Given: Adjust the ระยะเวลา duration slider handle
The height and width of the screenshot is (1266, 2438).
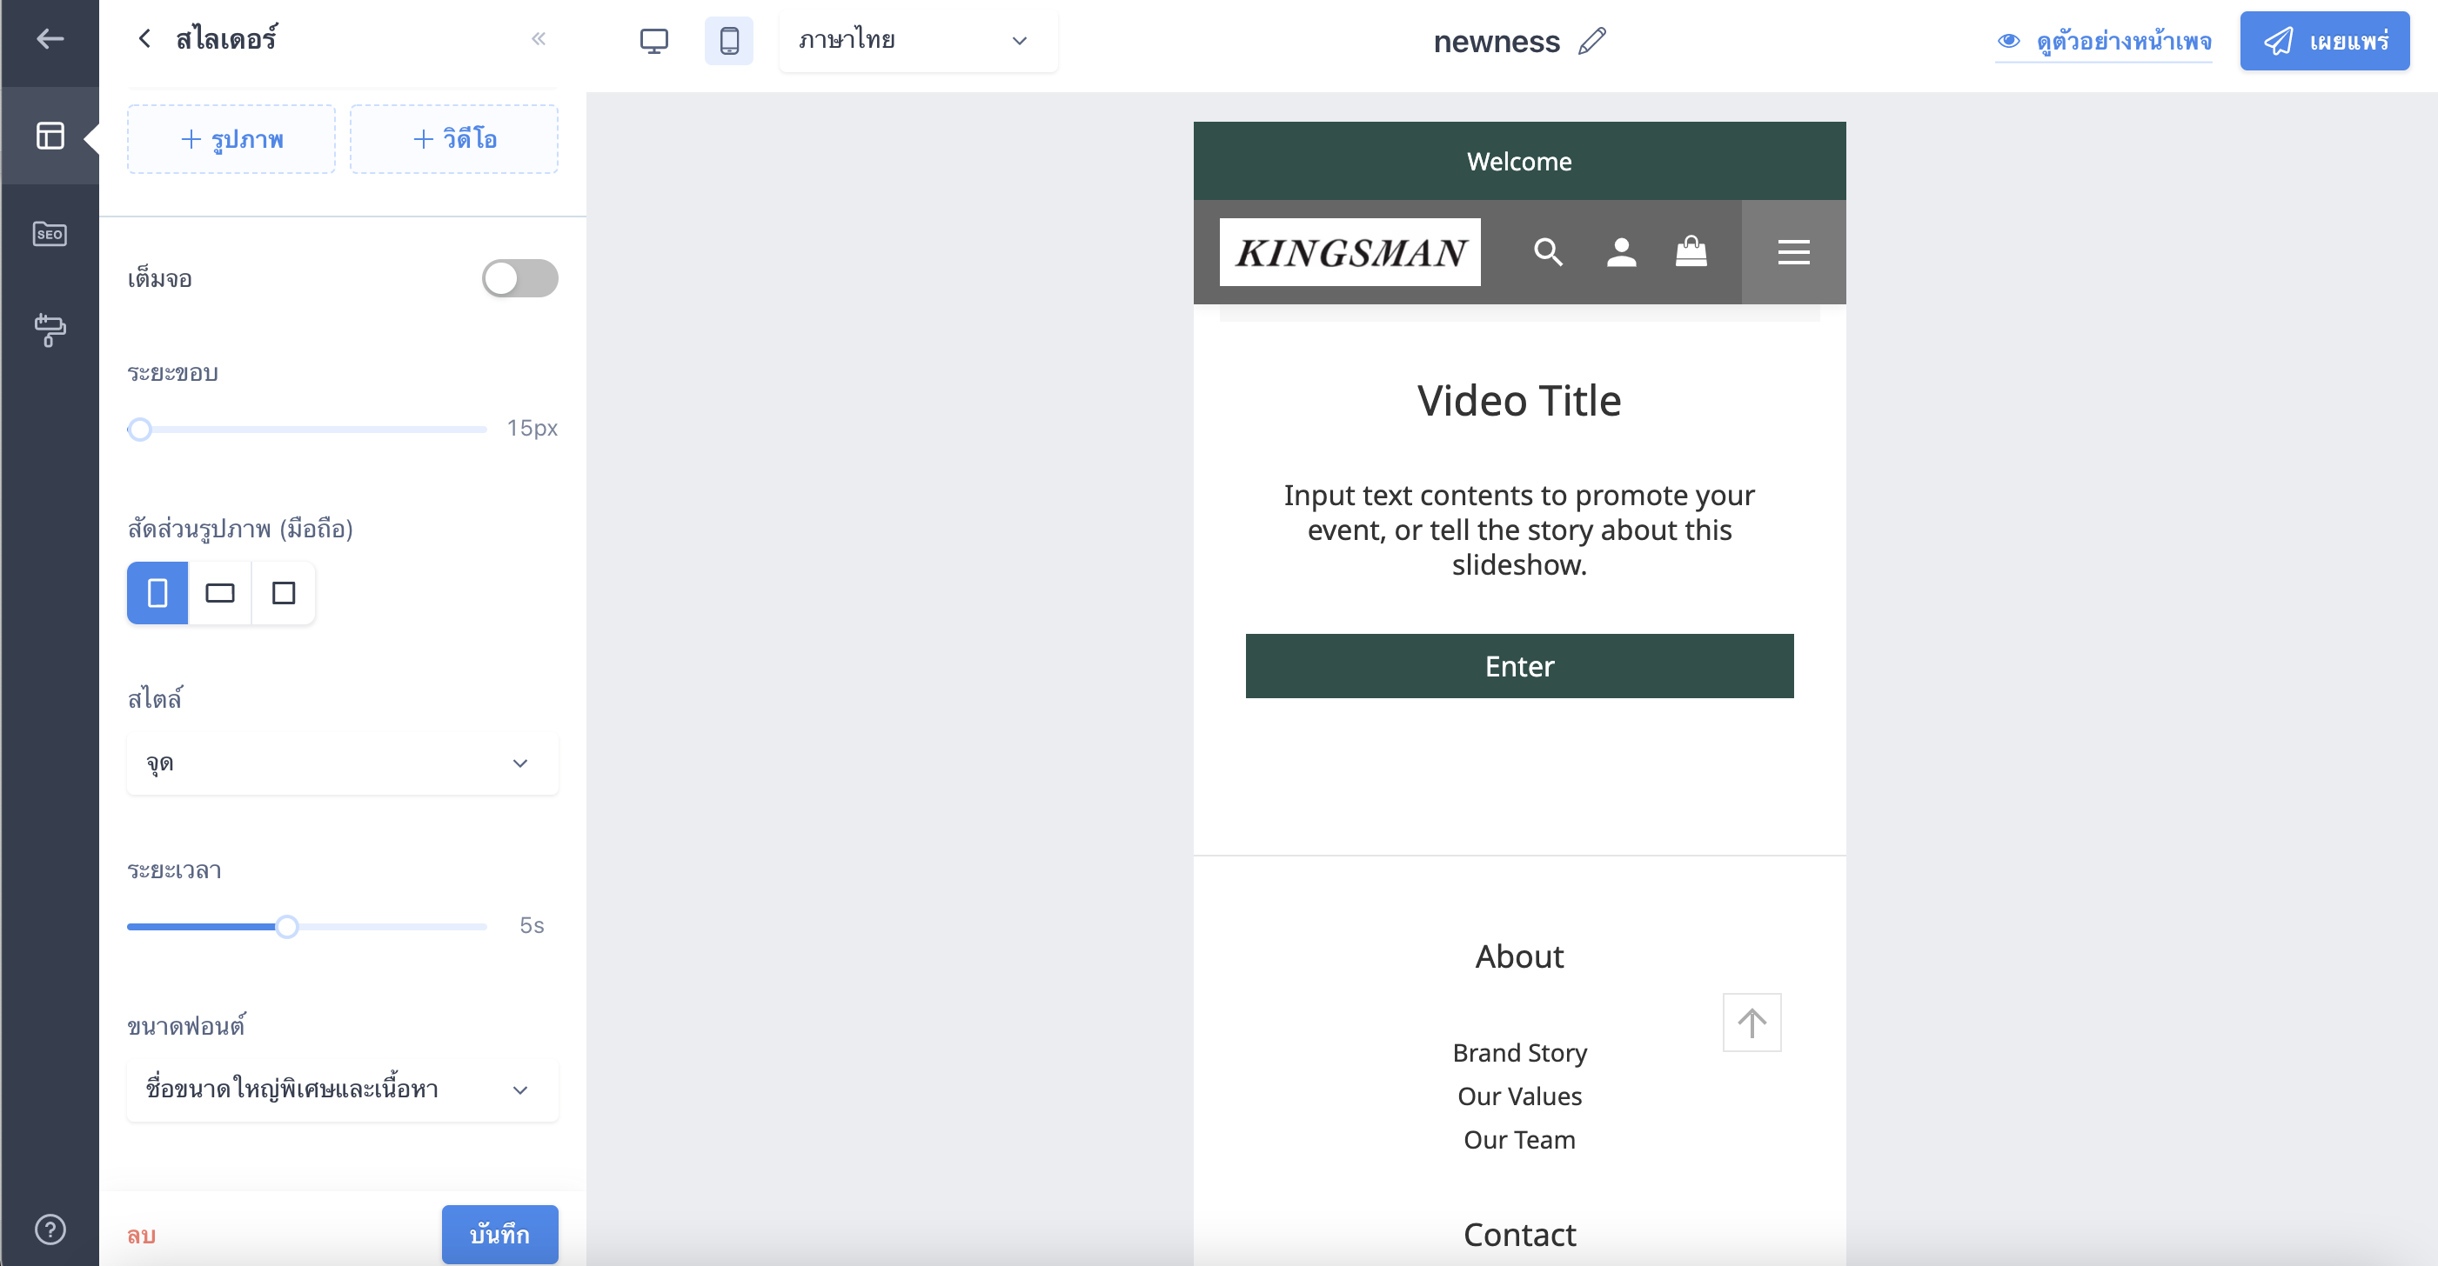Looking at the screenshot, I should pos(287,927).
